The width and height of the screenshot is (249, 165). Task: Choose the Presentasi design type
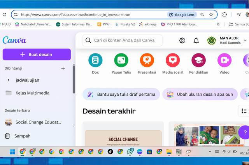[147, 60]
